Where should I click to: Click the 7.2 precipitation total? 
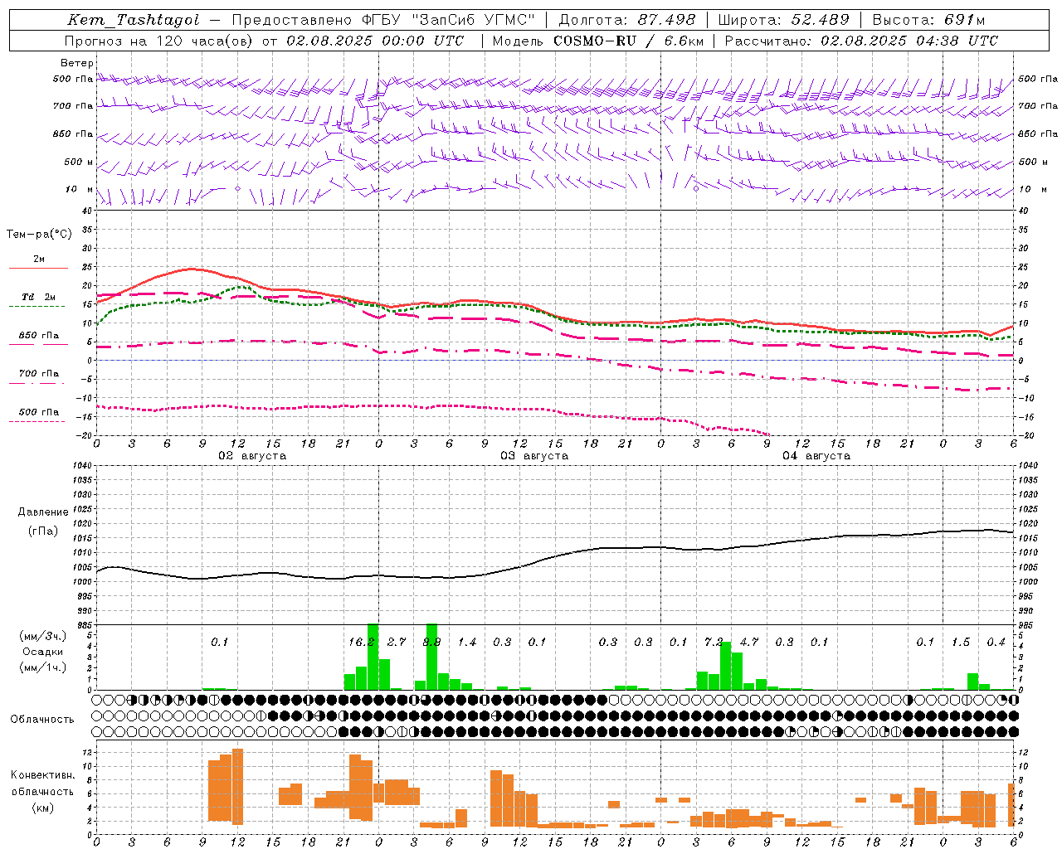pyautogui.click(x=714, y=642)
